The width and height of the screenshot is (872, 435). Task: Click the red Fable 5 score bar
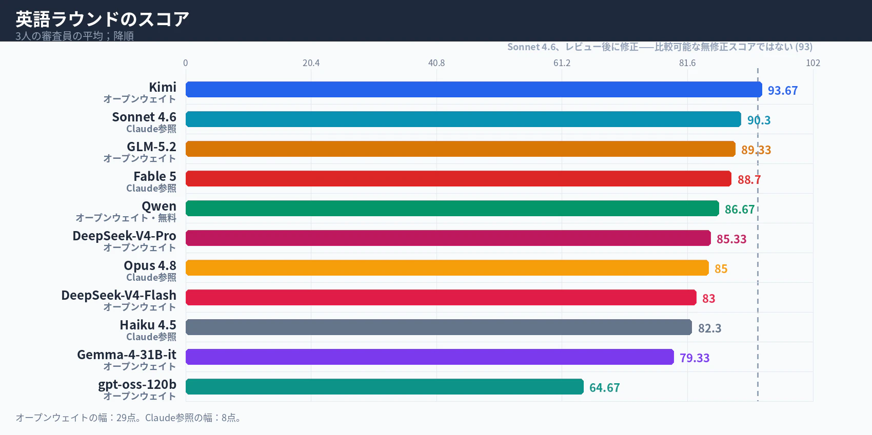[x=459, y=178]
